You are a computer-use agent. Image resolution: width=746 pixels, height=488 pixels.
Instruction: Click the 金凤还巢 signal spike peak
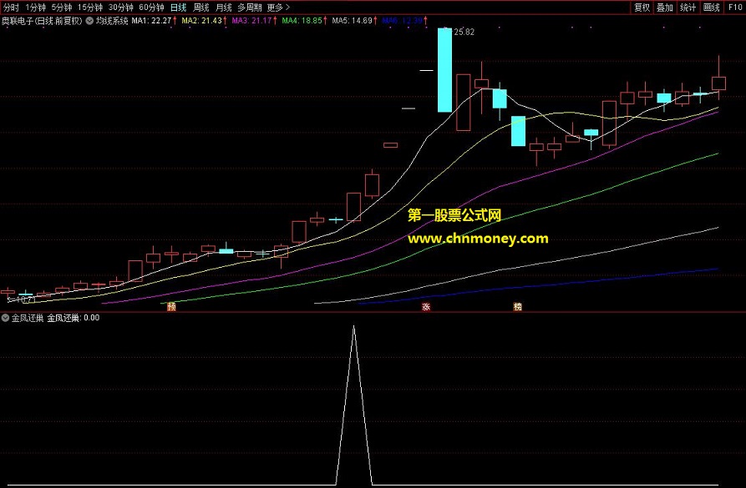353,327
